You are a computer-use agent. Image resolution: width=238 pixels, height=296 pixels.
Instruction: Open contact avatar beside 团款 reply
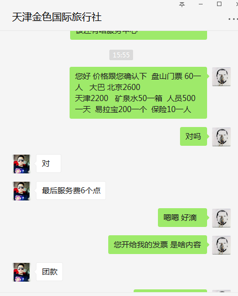click(22, 272)
